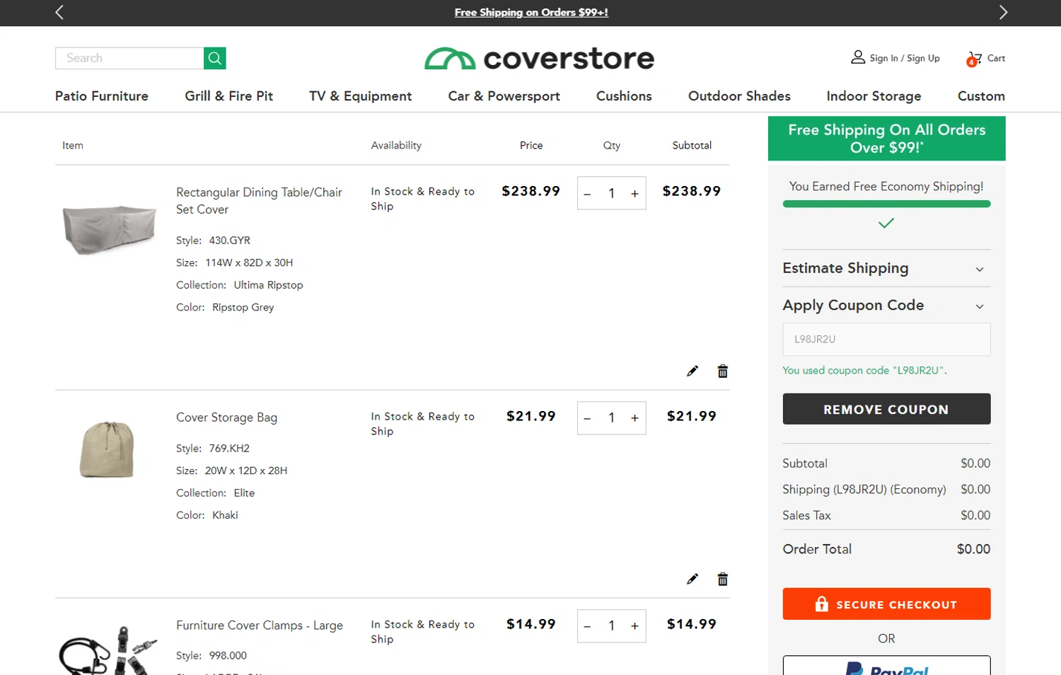Screen dimensions: 1061x675
Task: Click the previous promo banner arrow
Action: coord(59,12)
